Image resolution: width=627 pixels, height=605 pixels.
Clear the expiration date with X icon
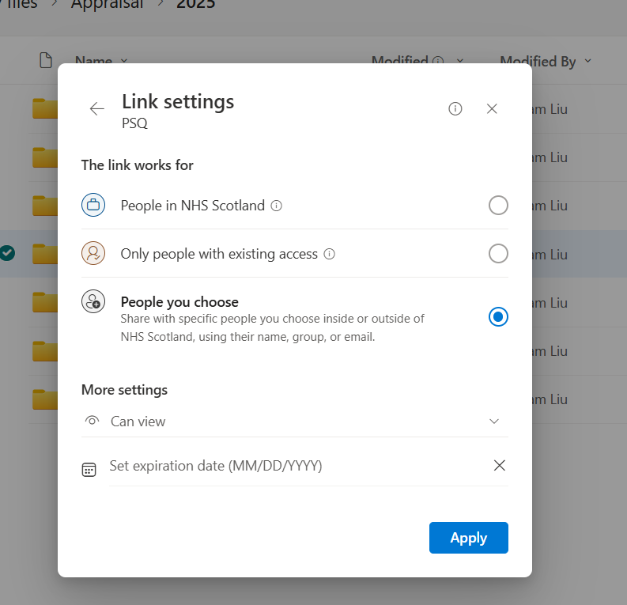pyautogui.click(x=499, y=466)
